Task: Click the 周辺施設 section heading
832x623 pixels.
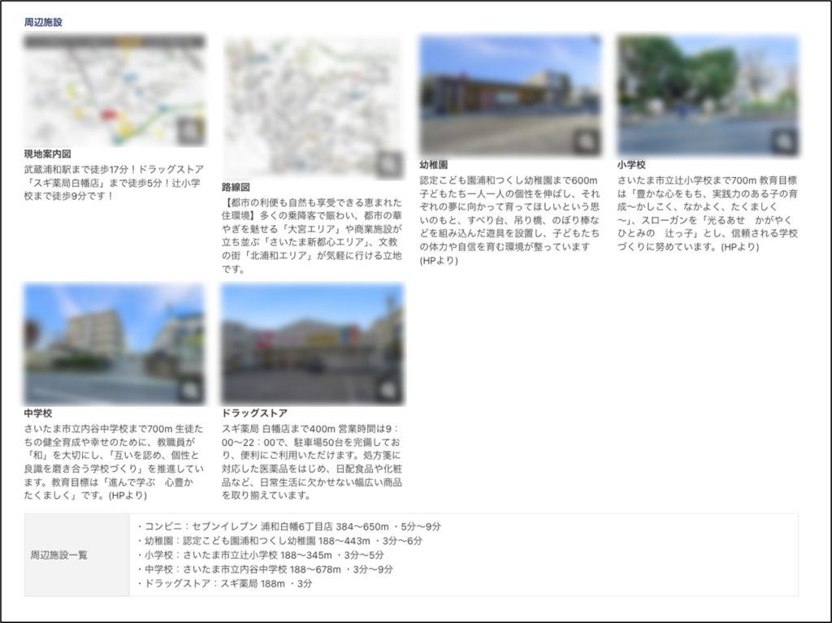Action: point(43,22)
